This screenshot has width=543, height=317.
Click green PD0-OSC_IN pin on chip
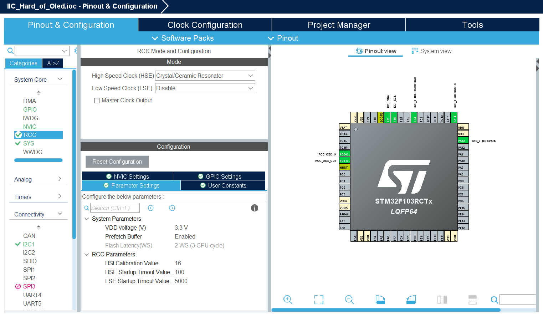pyautogui.click(x=344, y=154)
